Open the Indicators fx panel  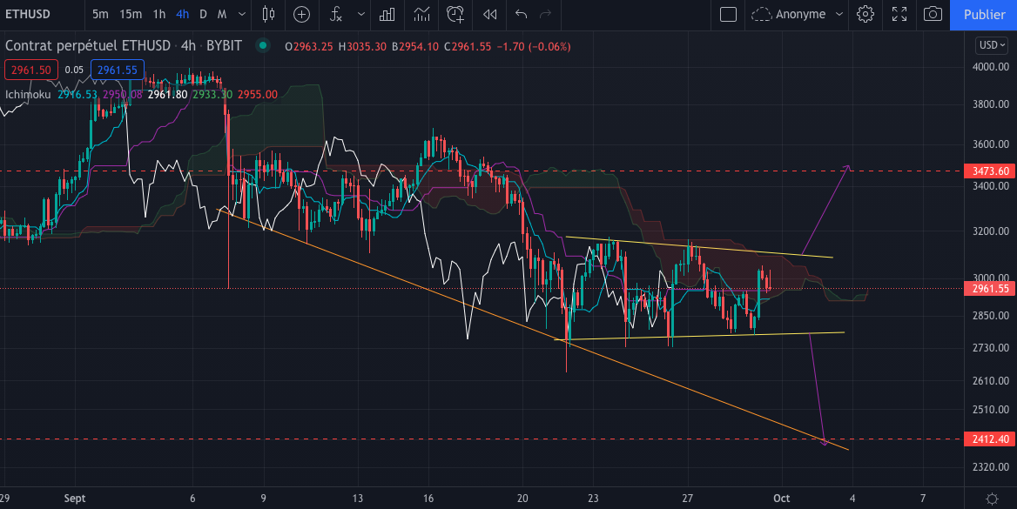click(335, 15)
